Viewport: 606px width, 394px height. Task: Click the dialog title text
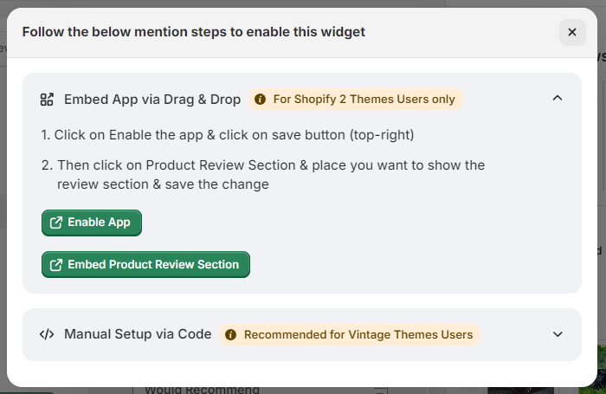click(194, 32)
